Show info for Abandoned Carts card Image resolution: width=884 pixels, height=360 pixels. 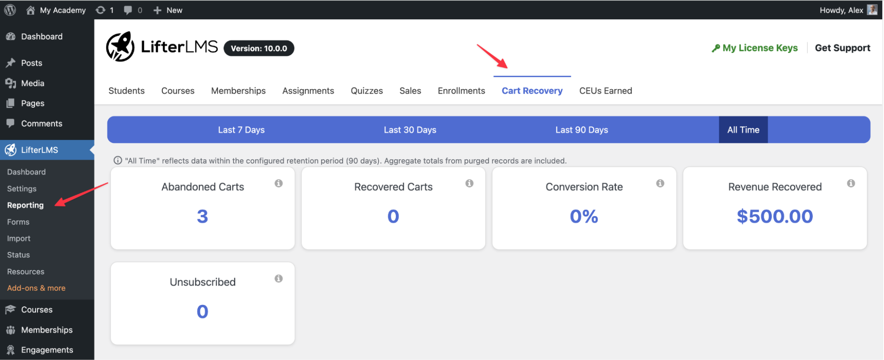[x=279, y=183]
